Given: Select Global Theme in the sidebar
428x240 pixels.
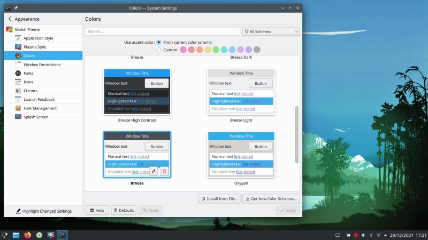Looking at the screenshot, I should 27,29.
